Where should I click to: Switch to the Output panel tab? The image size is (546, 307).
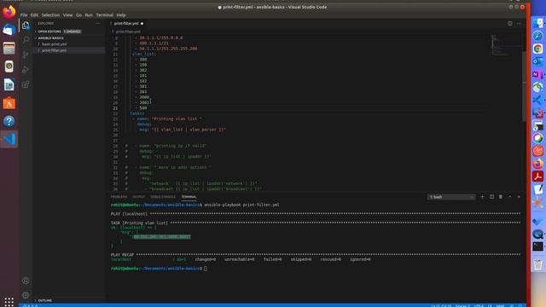(138, 197)
